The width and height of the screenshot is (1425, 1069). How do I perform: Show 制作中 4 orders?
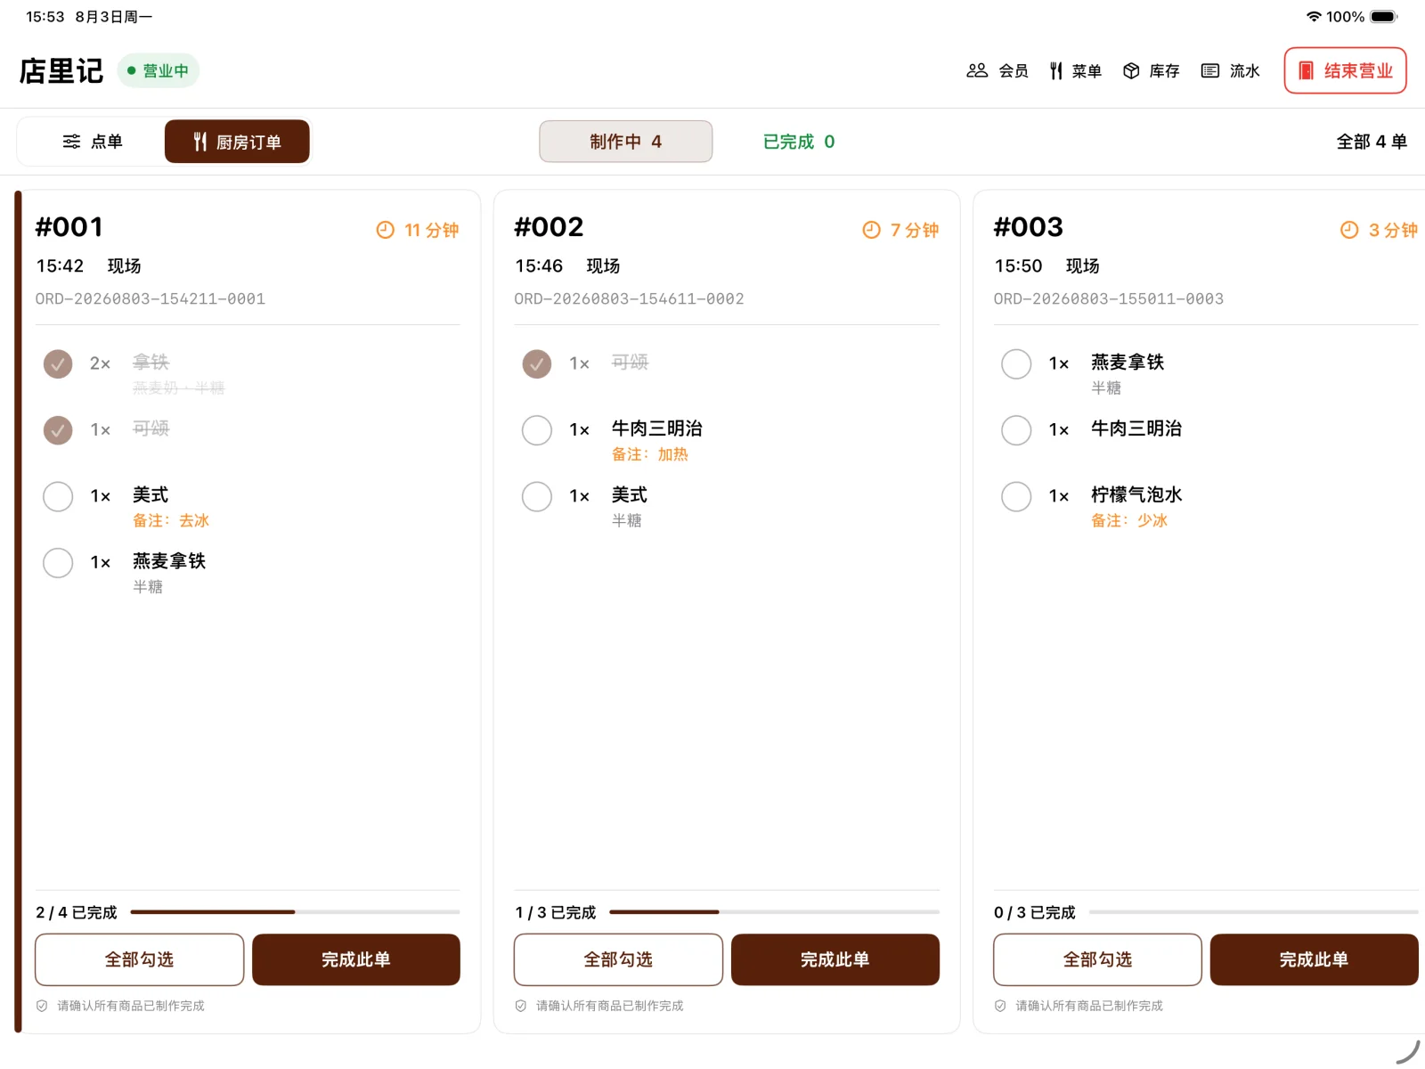(x=625, y=142)
